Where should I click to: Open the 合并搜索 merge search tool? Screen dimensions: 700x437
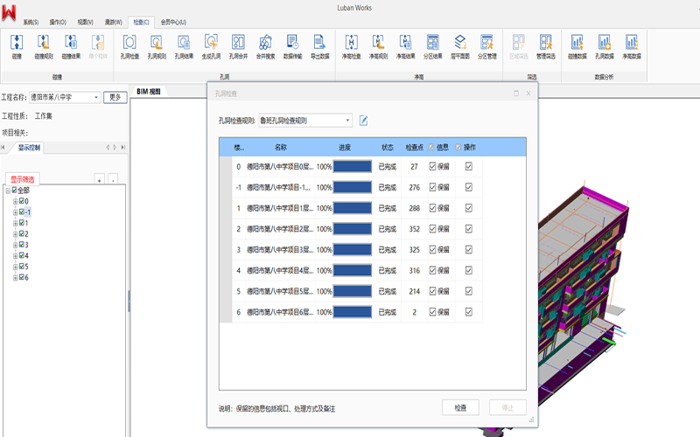(266, 47)
